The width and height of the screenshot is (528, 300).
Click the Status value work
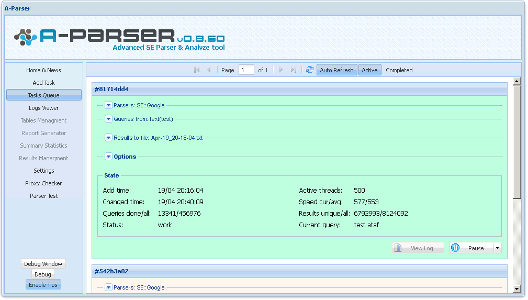click(165, 225)
